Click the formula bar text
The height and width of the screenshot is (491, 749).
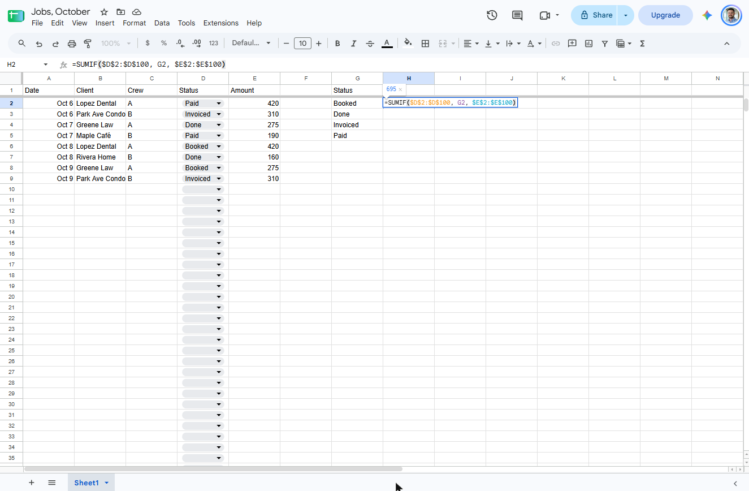[x=149, y=64]
